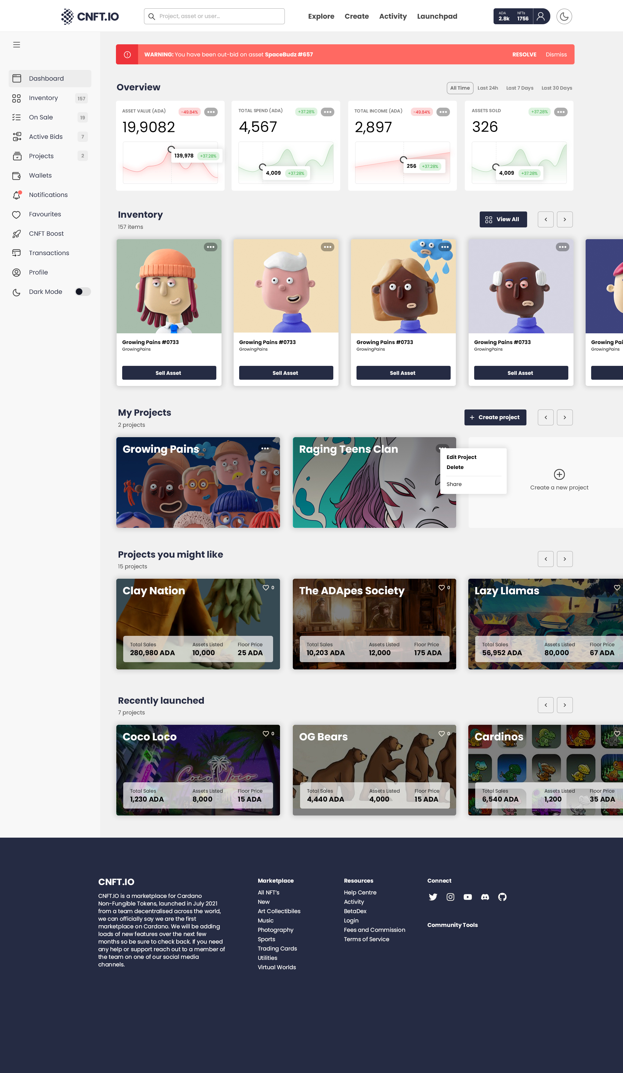The width and height of the screenshot is (623, 1073).
Task: Favourite the OG Bears project
Action: tap(442, 733)
